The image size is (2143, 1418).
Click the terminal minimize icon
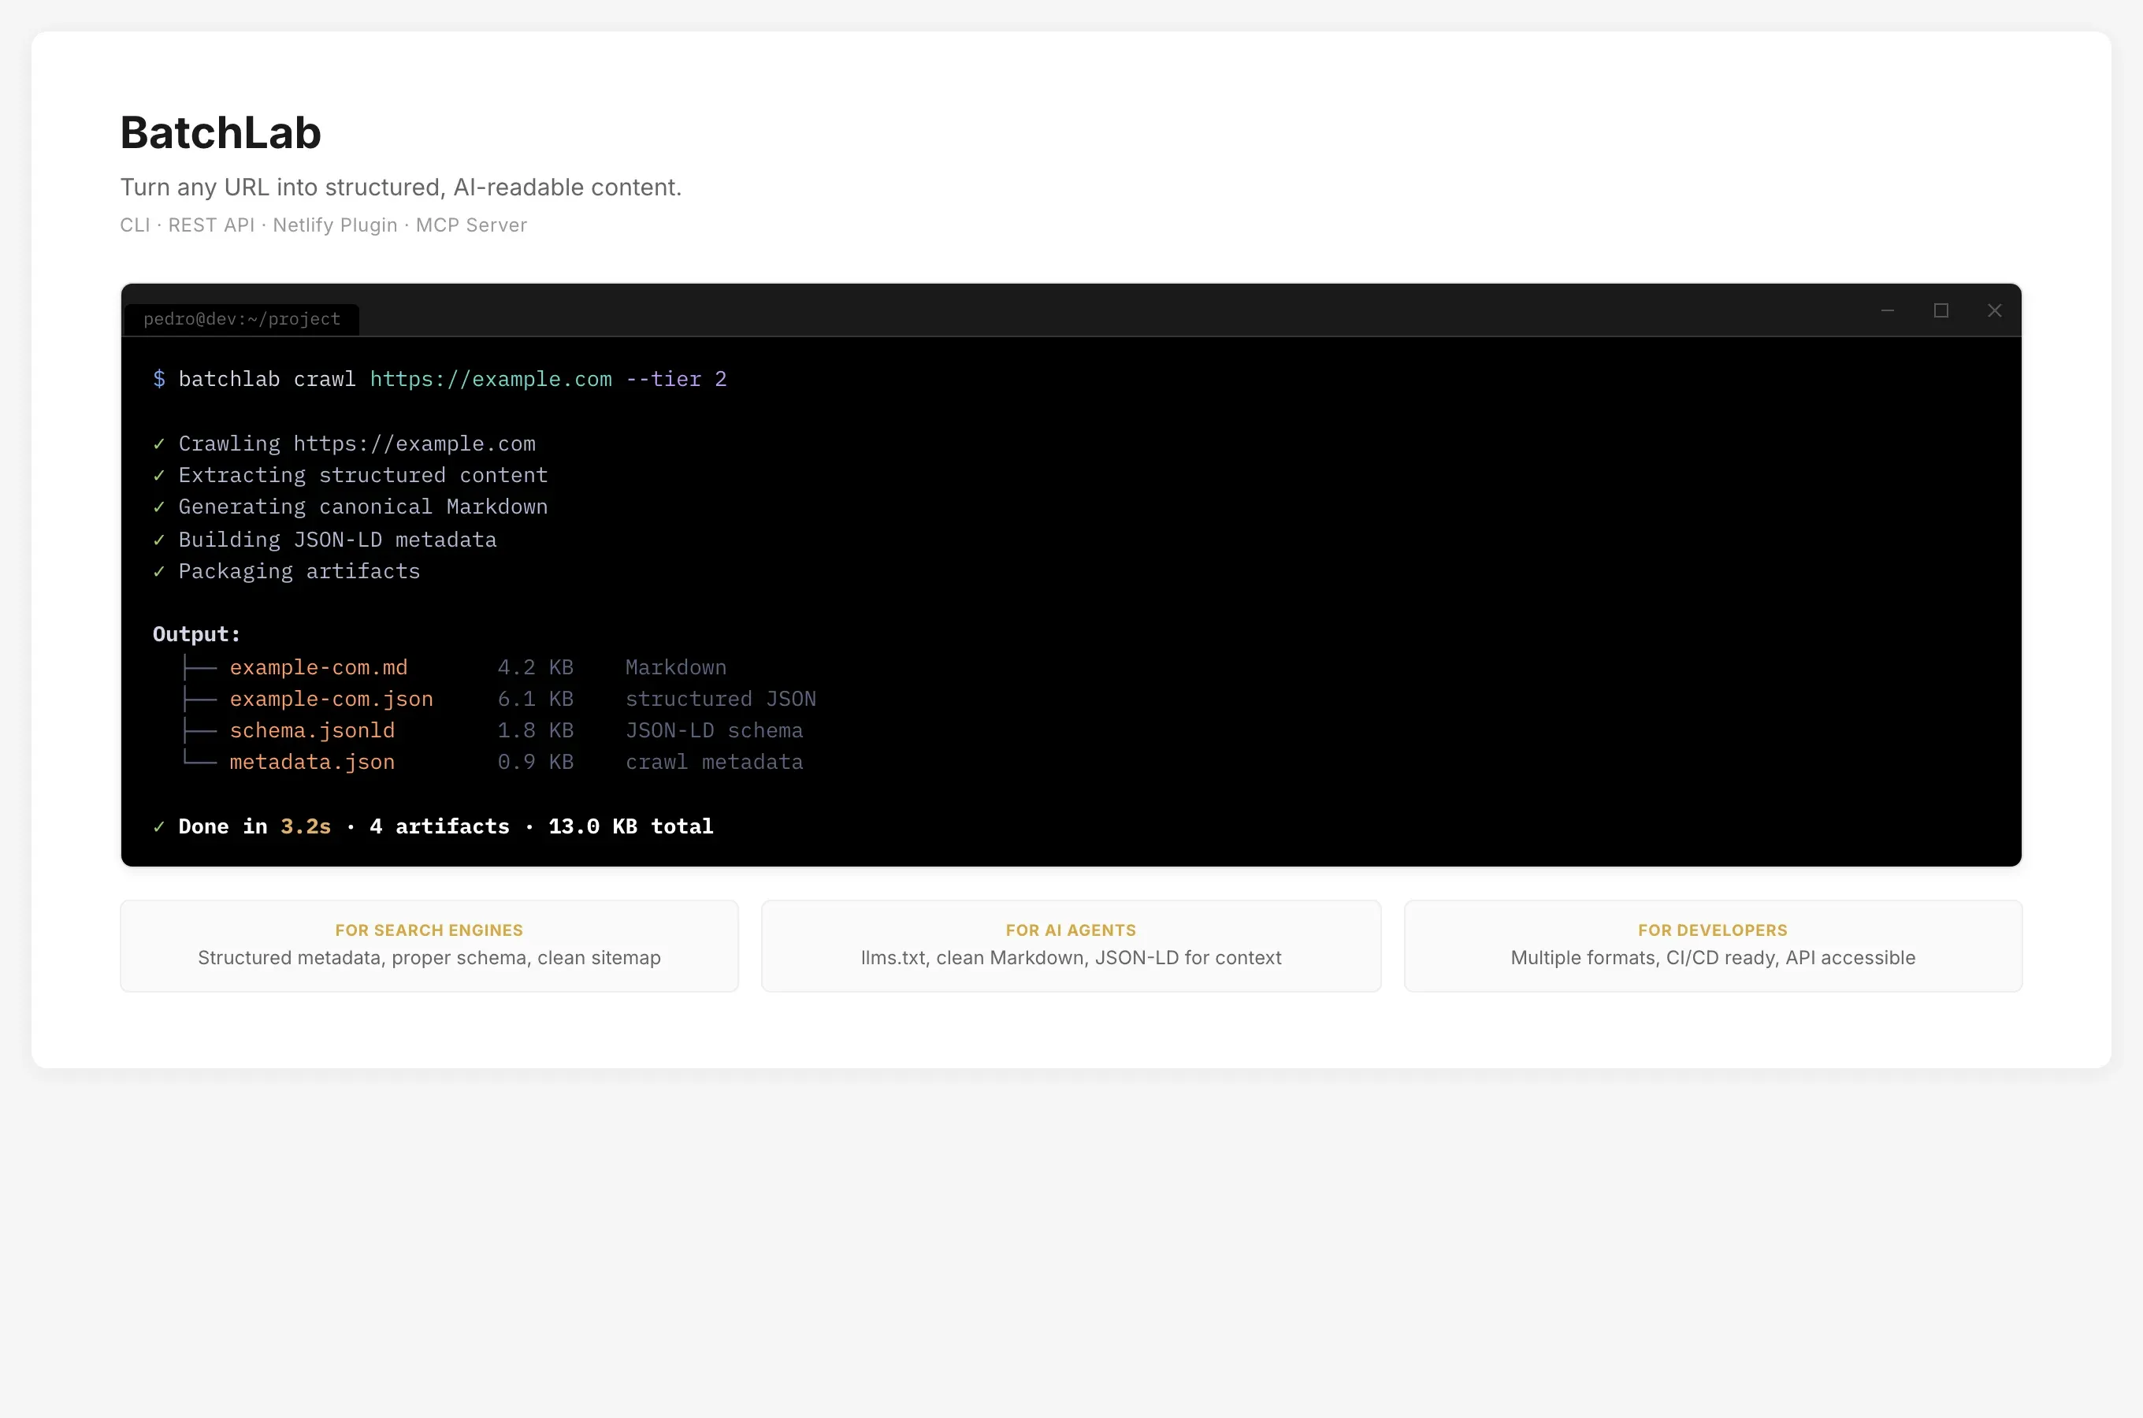coord(1888,311)
